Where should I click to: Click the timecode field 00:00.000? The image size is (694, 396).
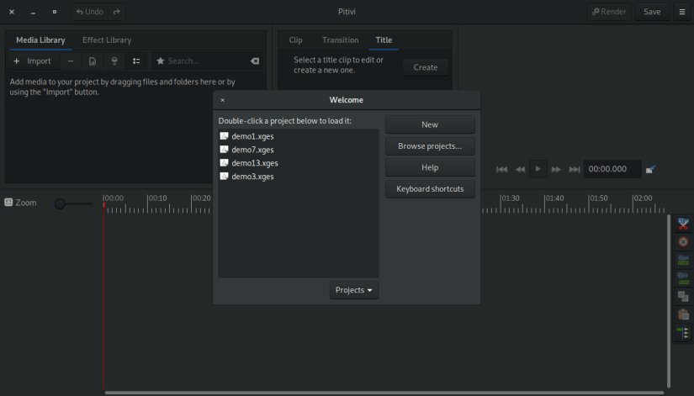tap(612, 169)
